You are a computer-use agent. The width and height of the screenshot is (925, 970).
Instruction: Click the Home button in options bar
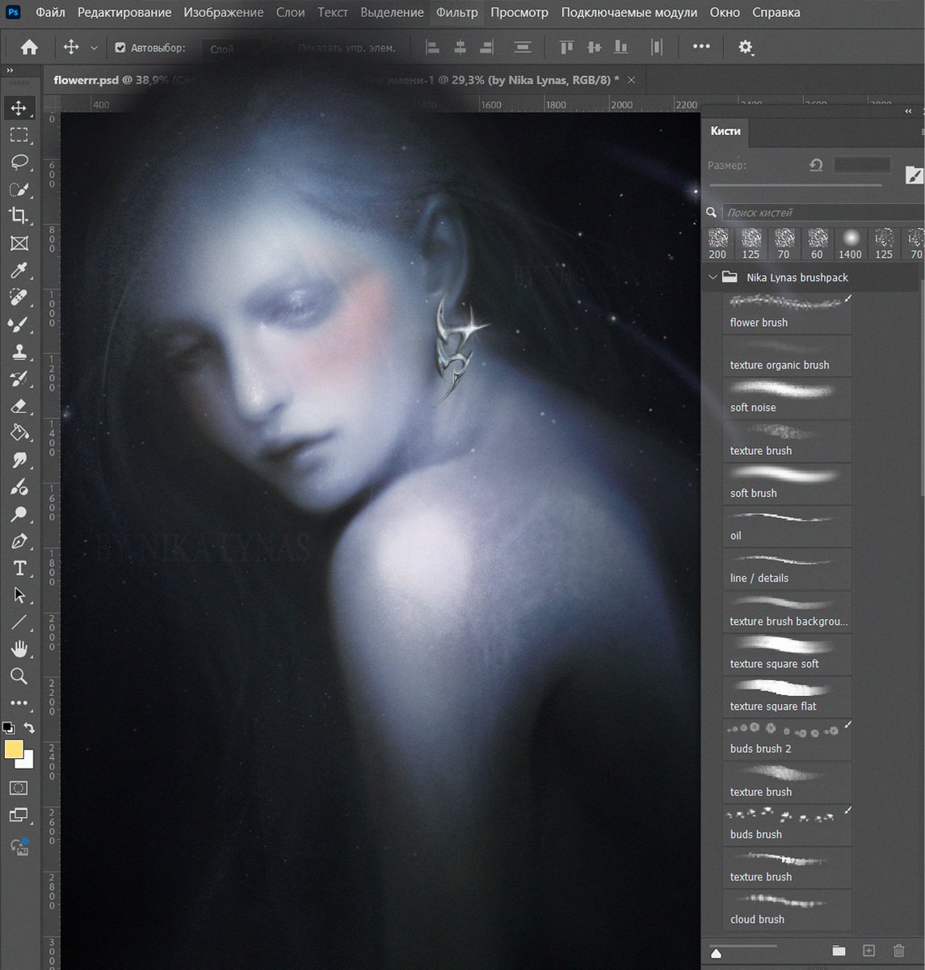coord(29,48)
